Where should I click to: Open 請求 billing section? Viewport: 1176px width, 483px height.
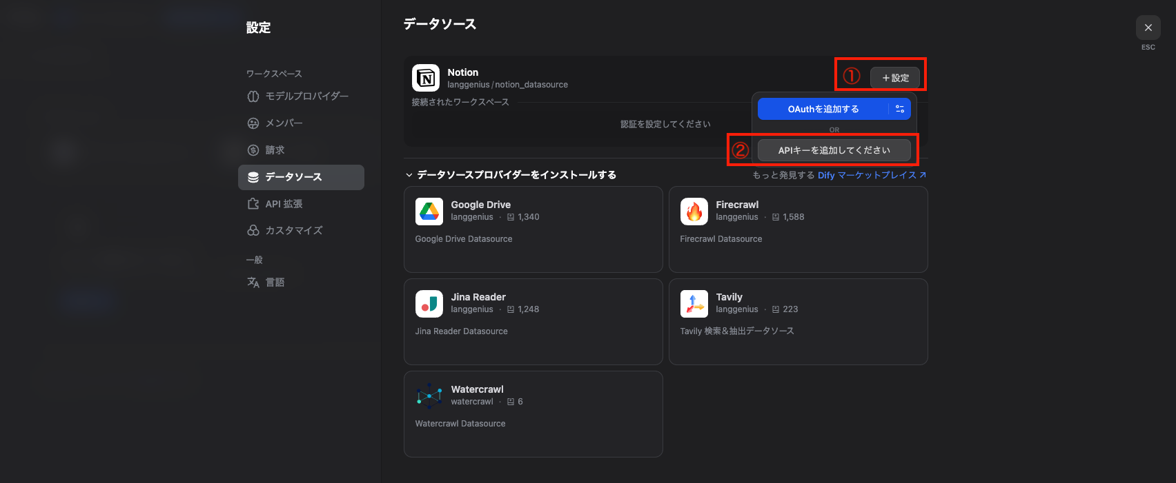click(301, 150)
